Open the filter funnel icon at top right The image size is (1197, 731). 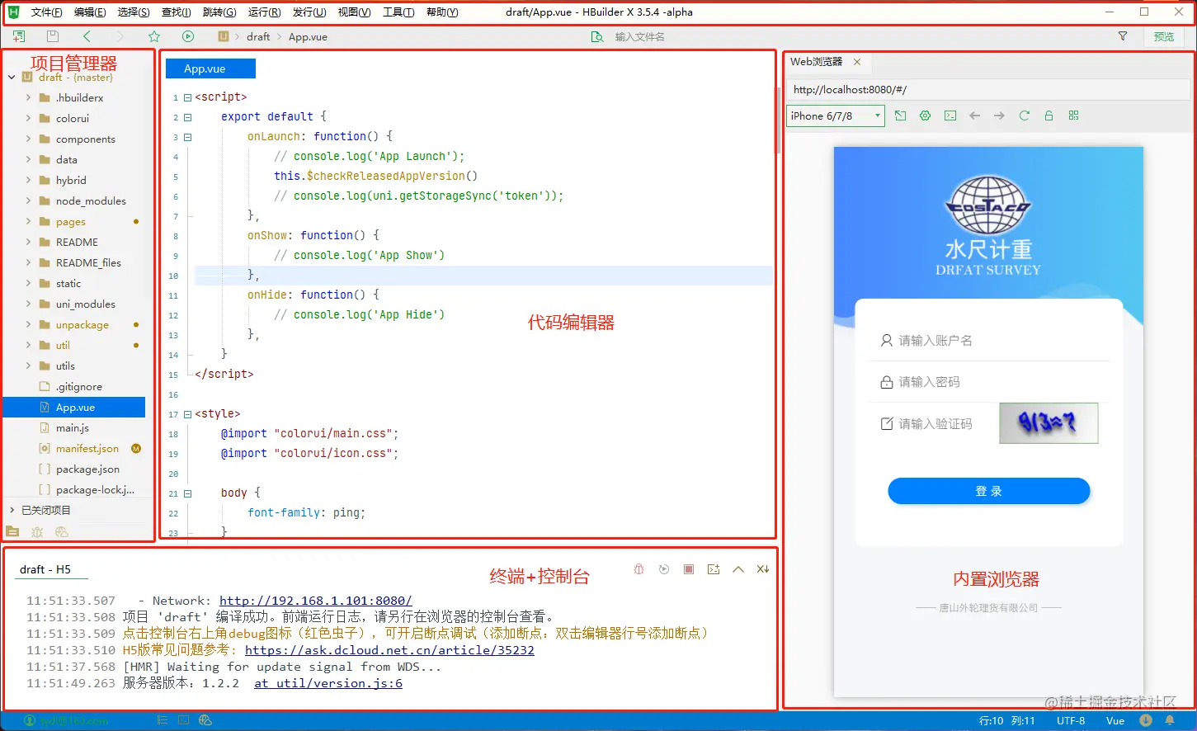click(x=1123, y=36)
